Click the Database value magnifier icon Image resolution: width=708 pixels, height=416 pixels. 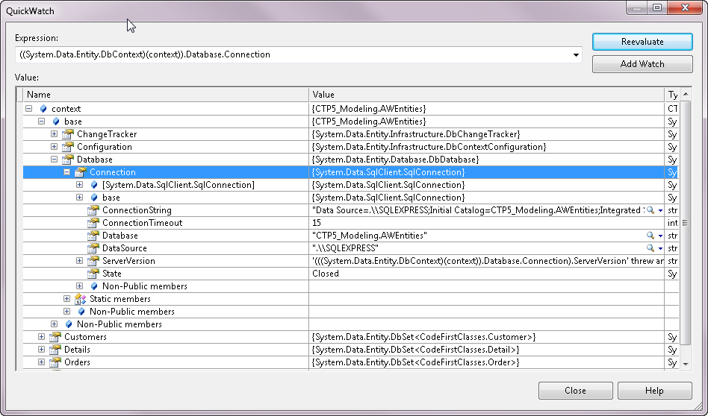pyautogui.click(x=650, y=236)
